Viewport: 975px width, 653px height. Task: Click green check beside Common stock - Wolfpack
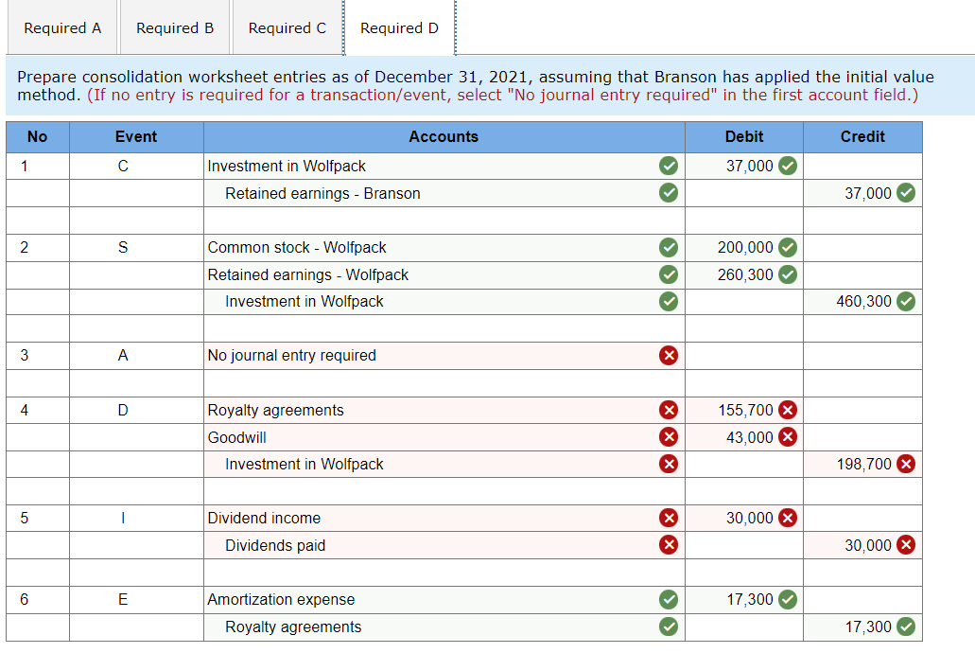tap(669, 247)
